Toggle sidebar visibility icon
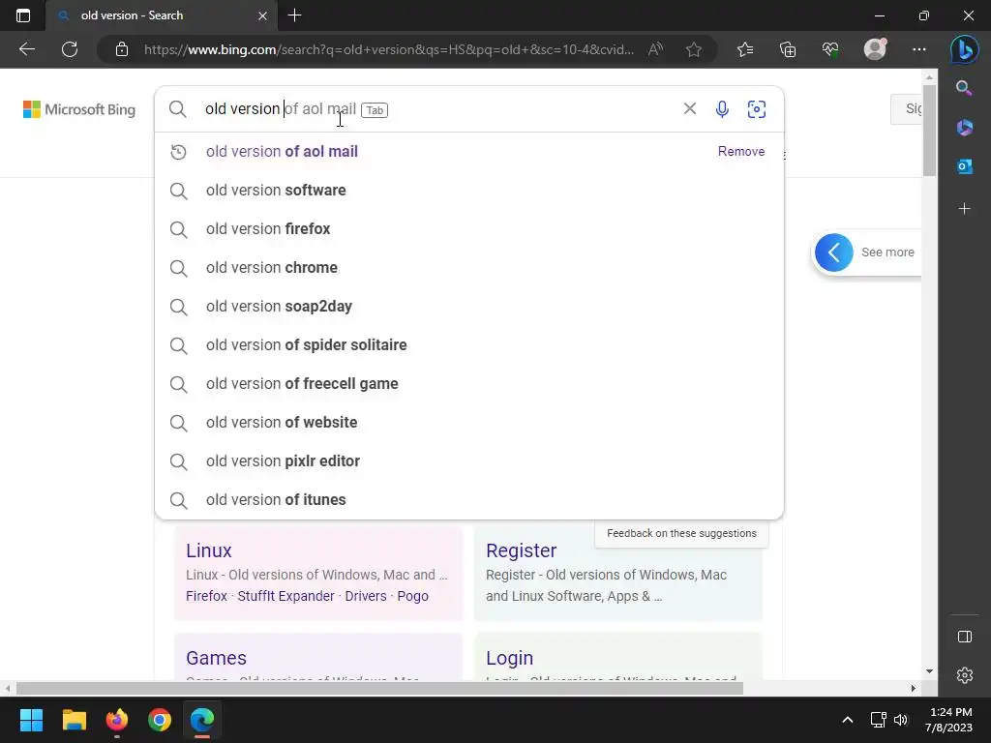This screenshot has width=991, height=743. coord(965,637)
